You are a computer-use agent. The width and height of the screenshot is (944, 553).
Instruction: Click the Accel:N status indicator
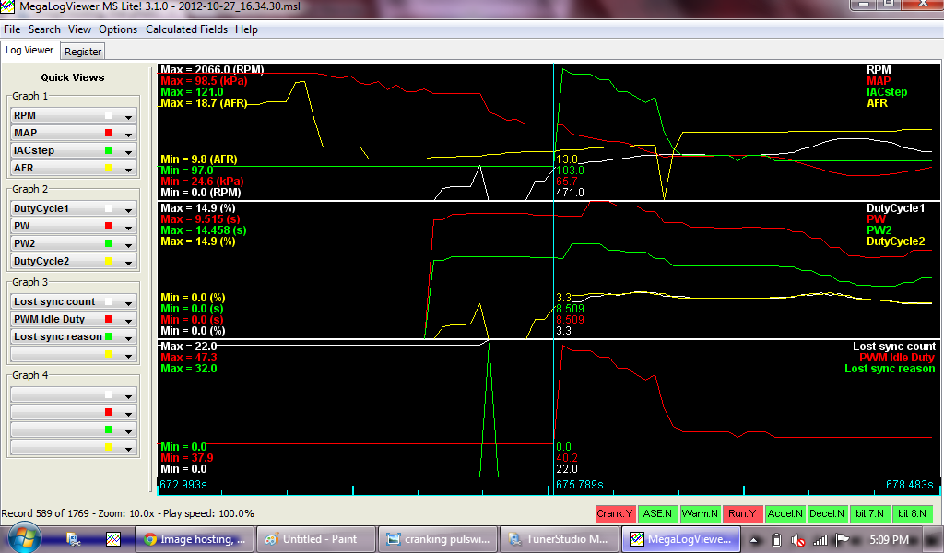click(x=785, y=513)
